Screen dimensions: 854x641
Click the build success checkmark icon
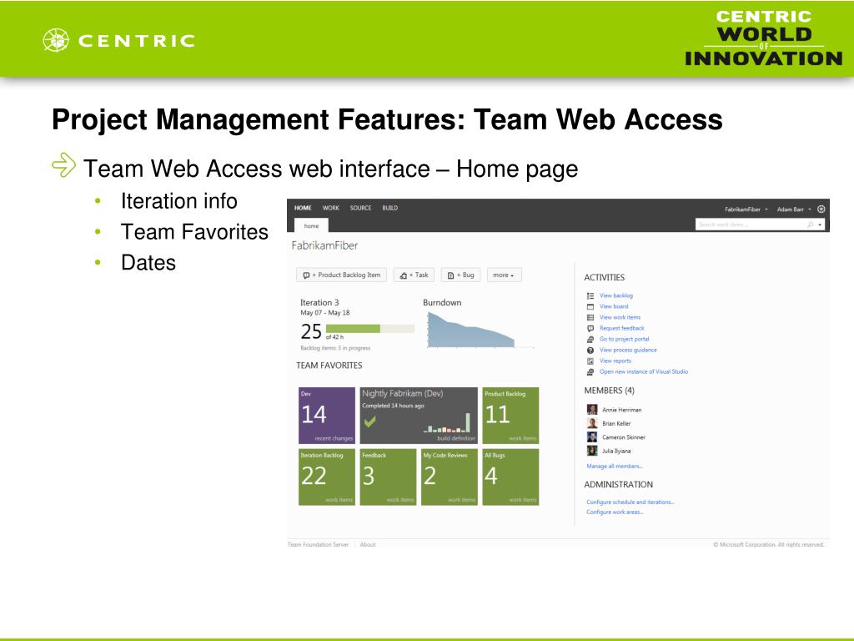coord(370,421)
